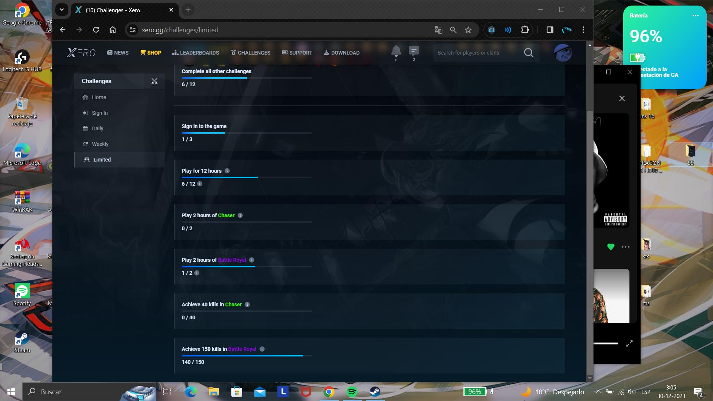
Task: Click info icon beside Play for 12 hours
Action: coord(227,171)
